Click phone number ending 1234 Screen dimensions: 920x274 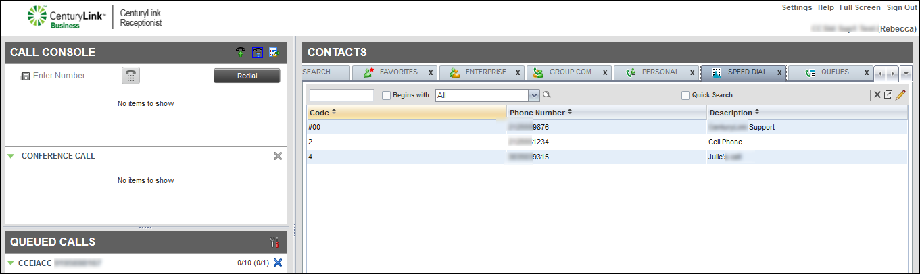tap(529, 142)
